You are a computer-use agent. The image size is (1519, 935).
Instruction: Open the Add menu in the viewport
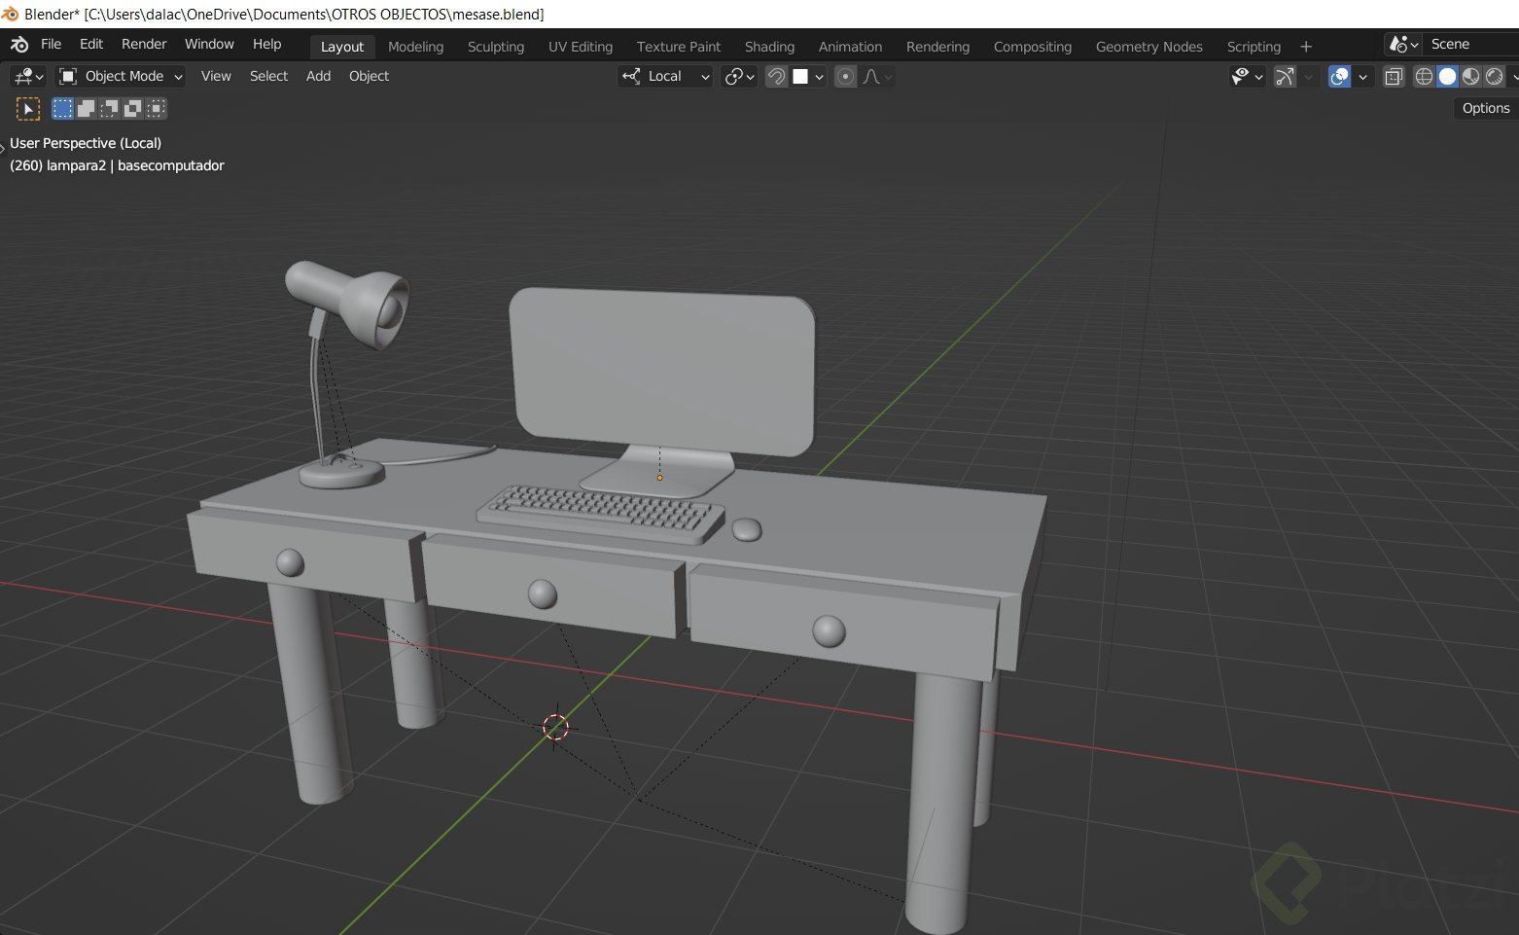(318, 76)
